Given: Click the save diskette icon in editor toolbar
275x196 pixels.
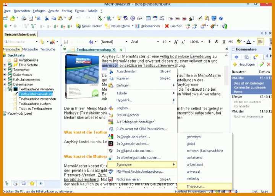Looking at the screenshot, I should [66, 42].
